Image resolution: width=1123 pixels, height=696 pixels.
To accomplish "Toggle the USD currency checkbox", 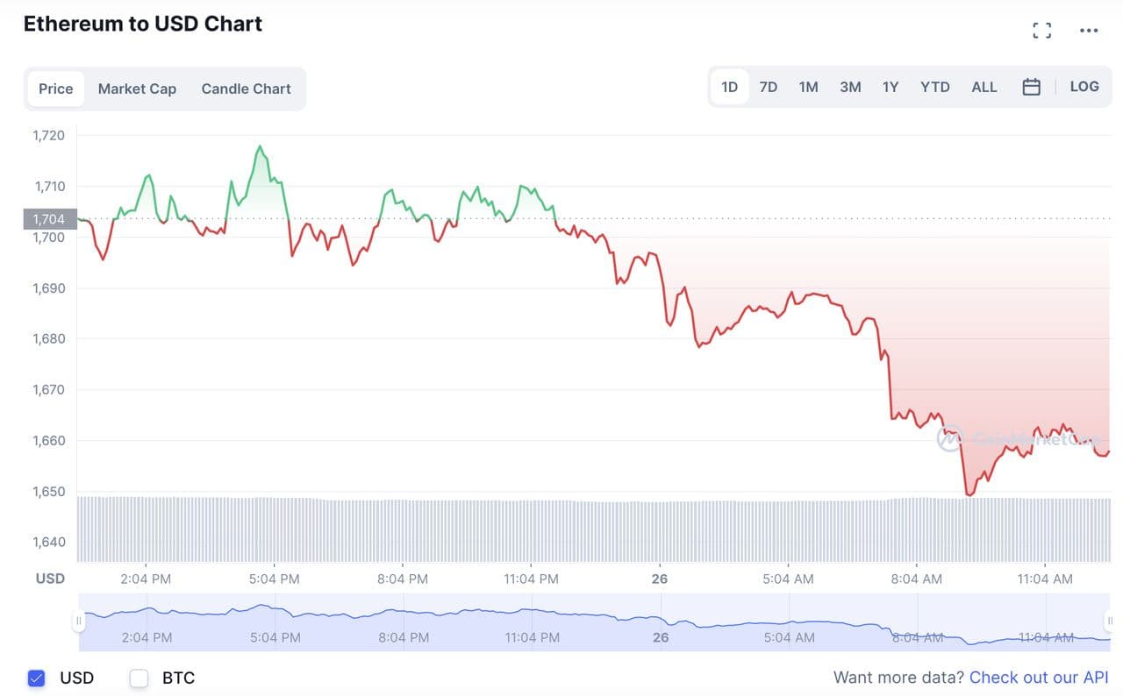I will coord(36,678).
